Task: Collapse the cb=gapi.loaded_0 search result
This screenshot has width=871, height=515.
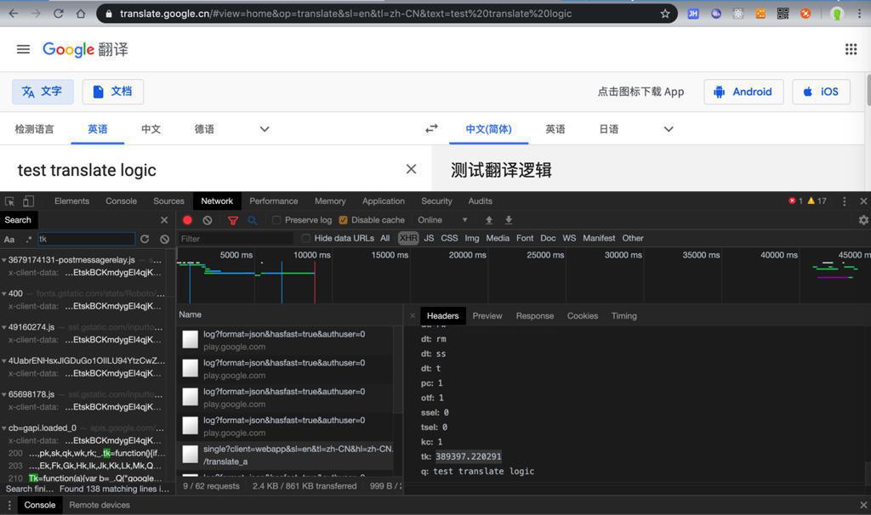Action: point(4,428)
